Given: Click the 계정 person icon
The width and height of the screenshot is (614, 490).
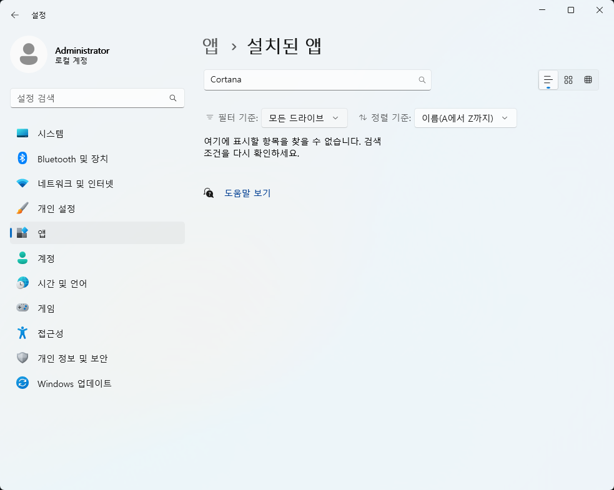Looking at the screenshot, I should click(x=22, y=258).
